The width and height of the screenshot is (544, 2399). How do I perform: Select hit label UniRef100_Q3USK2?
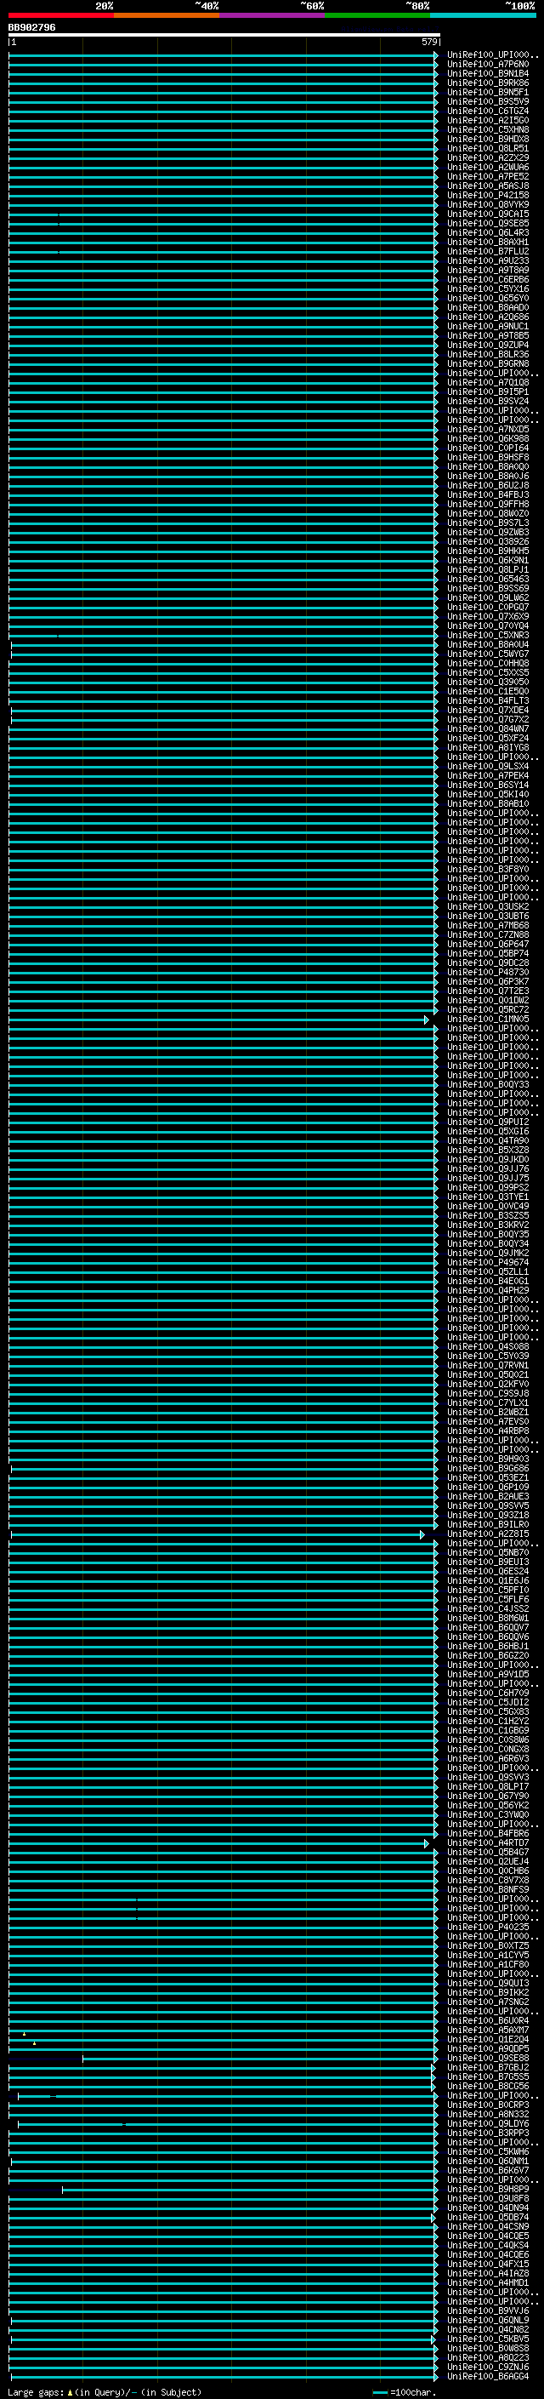[488, 907]
